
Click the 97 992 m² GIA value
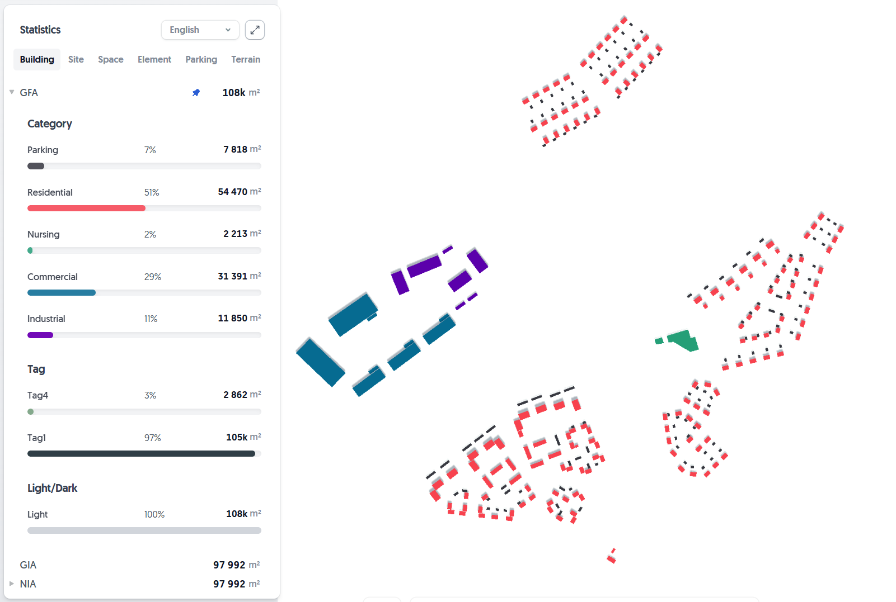point(237,565)
